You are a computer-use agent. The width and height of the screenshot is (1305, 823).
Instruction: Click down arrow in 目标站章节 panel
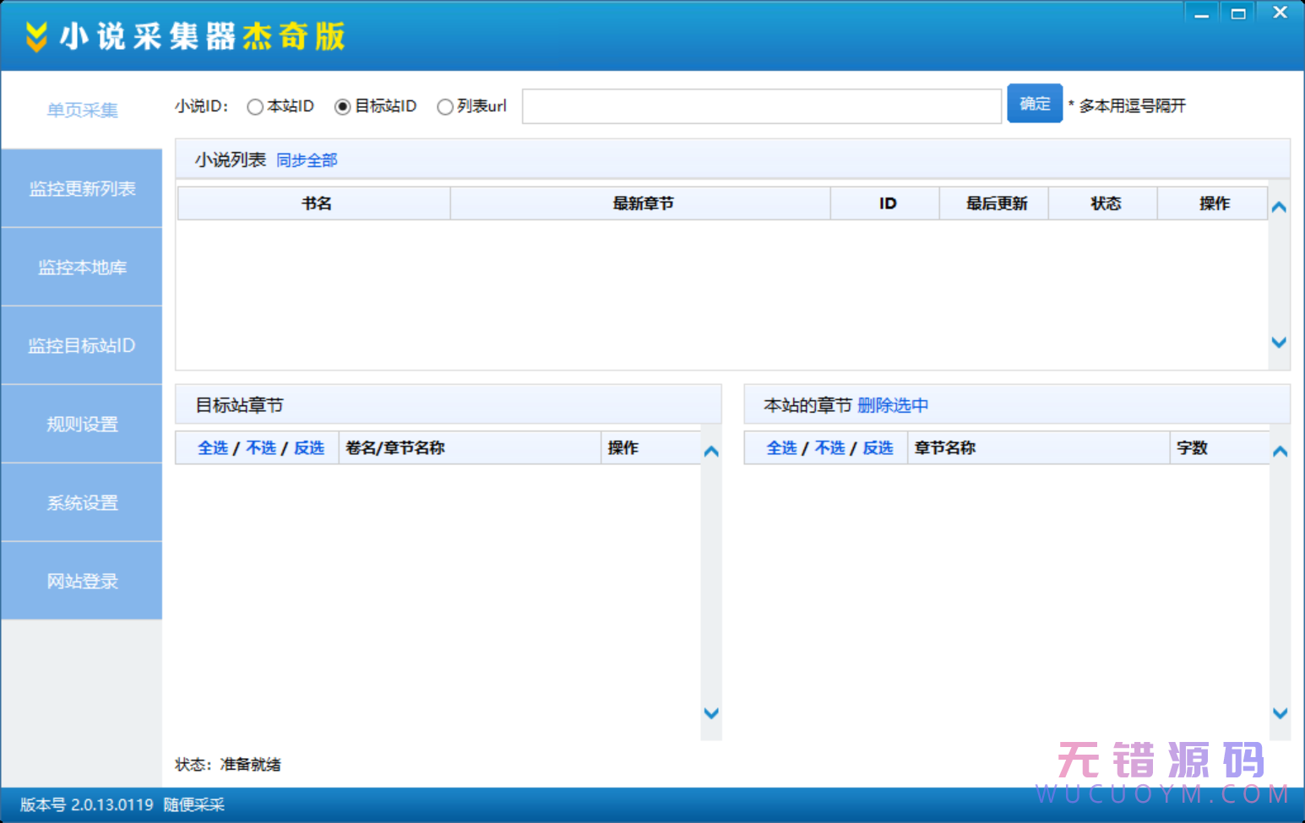click(x=711, y=713)
